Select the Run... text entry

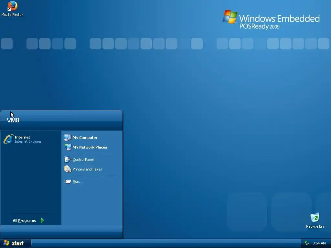78,181
